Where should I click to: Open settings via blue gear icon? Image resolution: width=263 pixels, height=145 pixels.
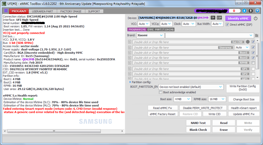point(257,11)
